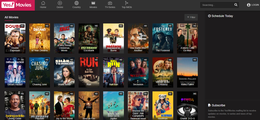
Task: Open the Escobank movie poster
Action: click(89, 38)
